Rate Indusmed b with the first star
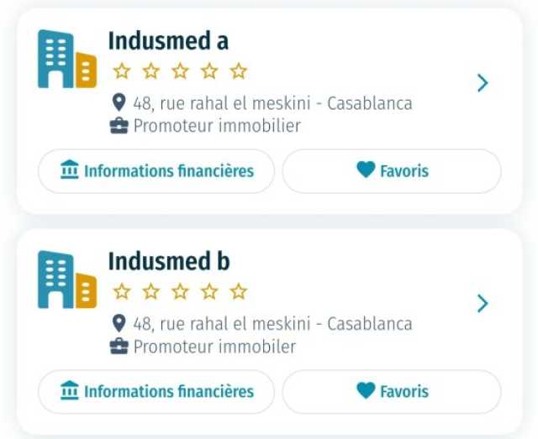Screen dimensions: 538x439 (122, 292)
